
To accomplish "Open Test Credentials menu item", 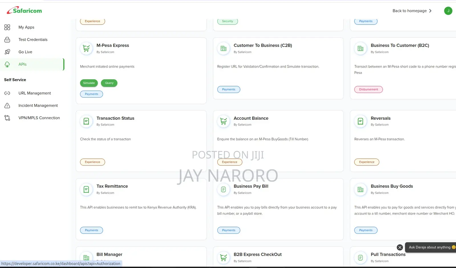I will click(x=33, y=40).
